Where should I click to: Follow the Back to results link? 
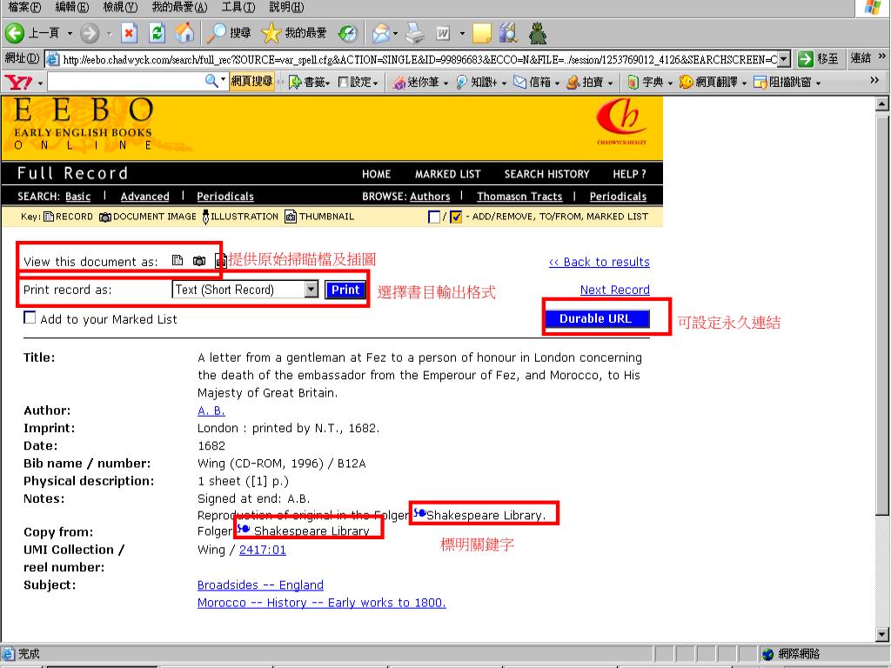(599, 262)
